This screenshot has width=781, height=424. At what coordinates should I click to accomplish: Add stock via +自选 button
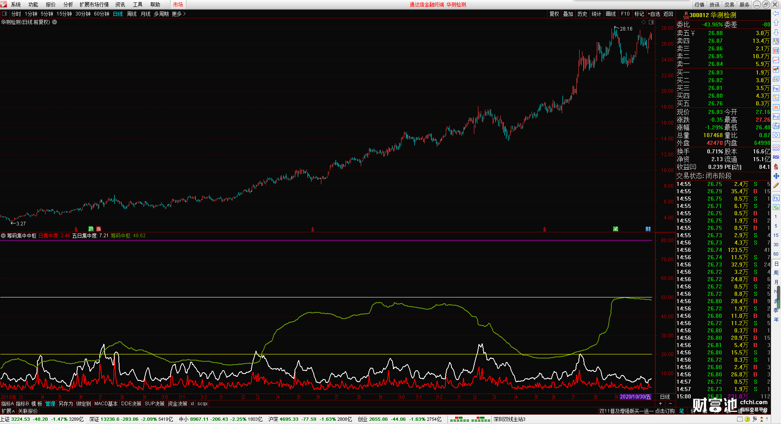[x=654, y=14]
